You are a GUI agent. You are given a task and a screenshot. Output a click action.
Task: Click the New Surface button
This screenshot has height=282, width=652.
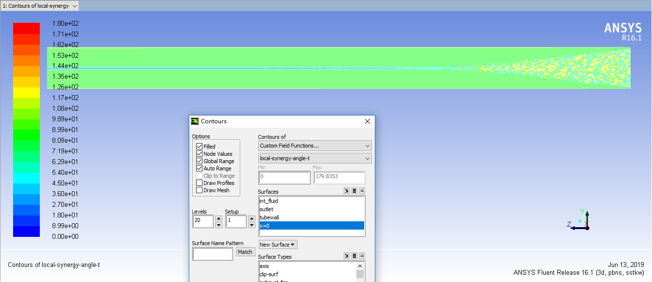[x=278, y=245]
